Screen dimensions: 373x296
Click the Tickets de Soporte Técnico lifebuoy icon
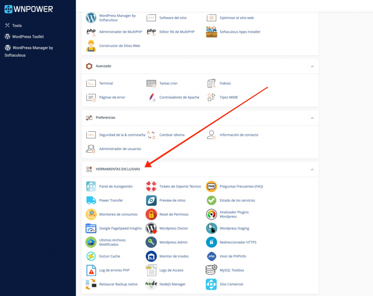(151, 186)
